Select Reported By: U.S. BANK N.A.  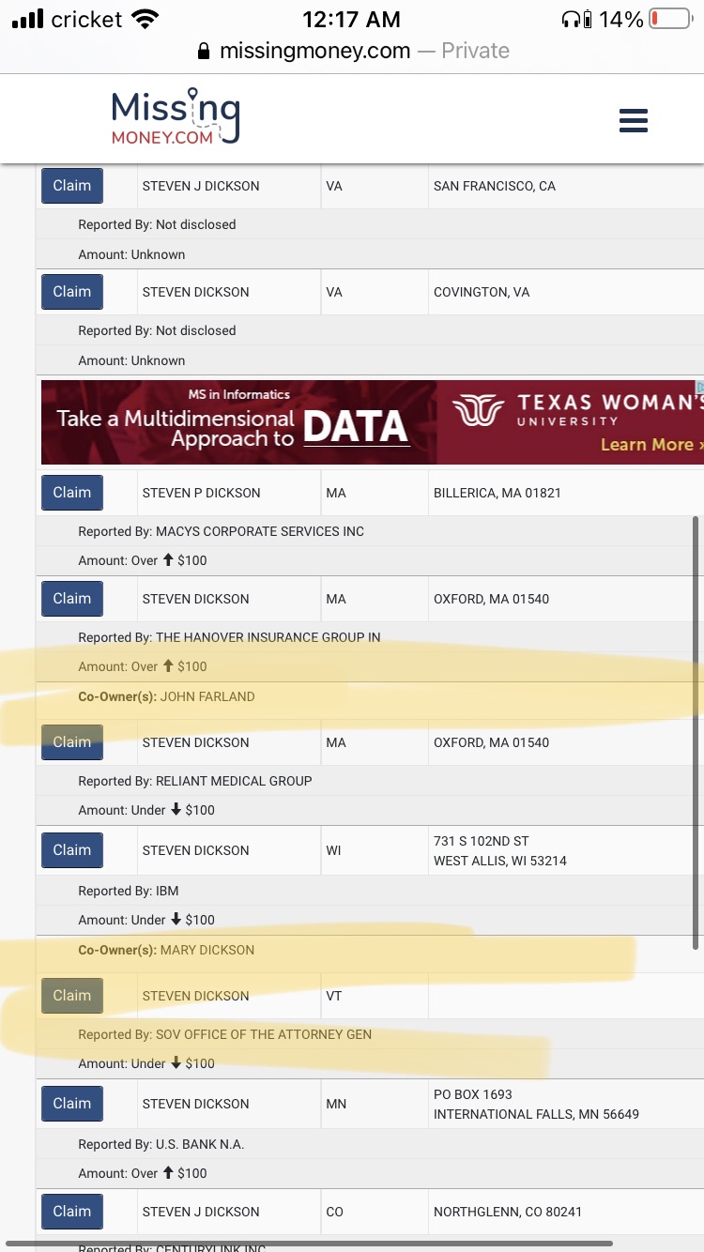point(161,1144)
